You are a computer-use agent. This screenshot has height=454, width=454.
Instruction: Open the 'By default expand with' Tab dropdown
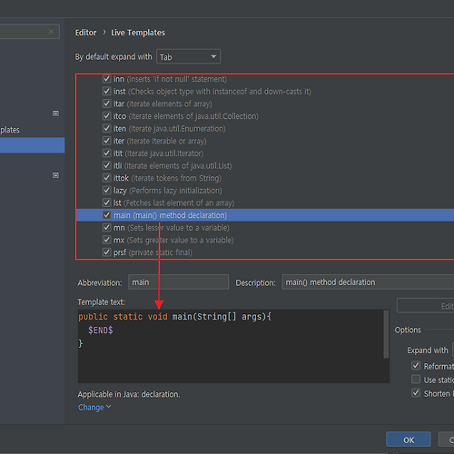(188, 56)
